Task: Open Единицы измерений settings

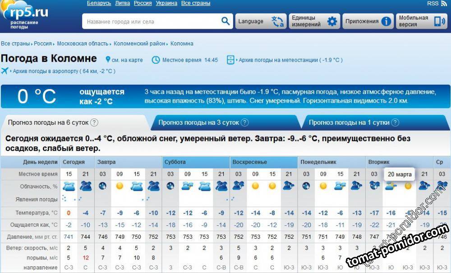Action: pyautogui.click(x=314, y=21)
